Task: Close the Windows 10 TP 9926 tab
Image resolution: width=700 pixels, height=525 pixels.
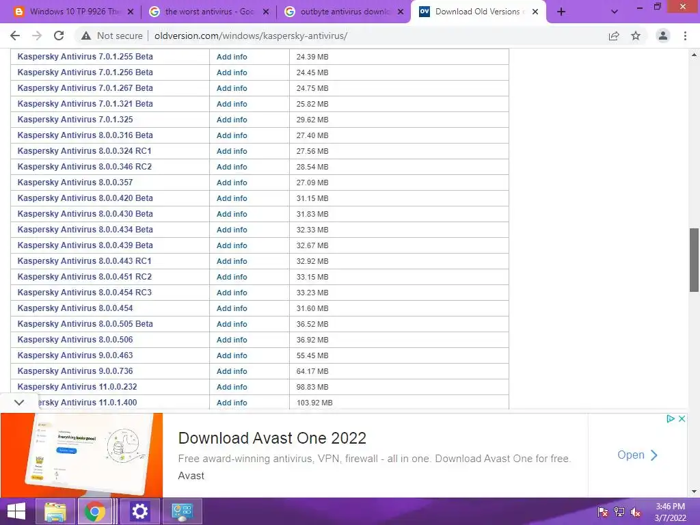Action: point(131,12)
